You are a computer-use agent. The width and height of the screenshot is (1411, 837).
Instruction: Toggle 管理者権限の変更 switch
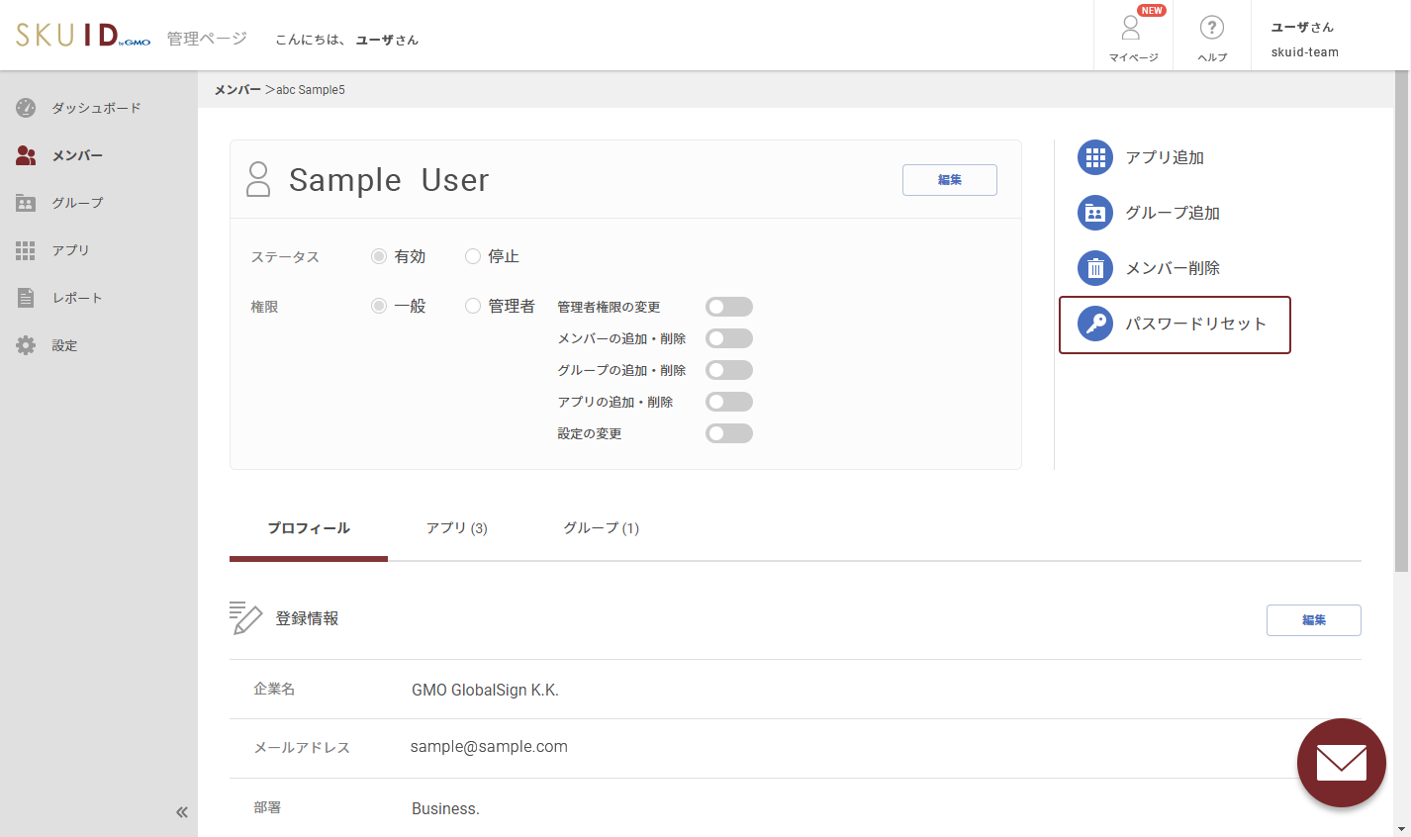[x=729, y=307]
